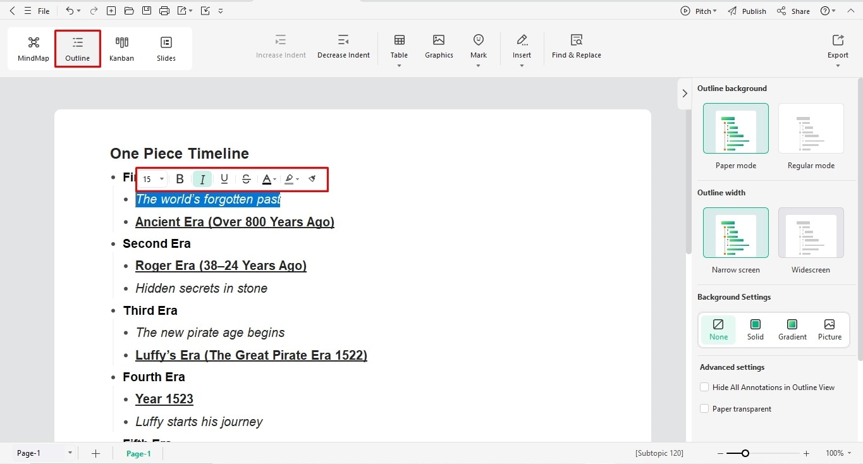863x464 pixels.
Task: Click the clear formatting brush icon
Action: point(312,180)
